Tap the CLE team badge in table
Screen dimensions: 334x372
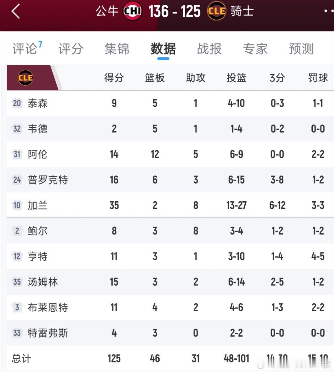26,77
